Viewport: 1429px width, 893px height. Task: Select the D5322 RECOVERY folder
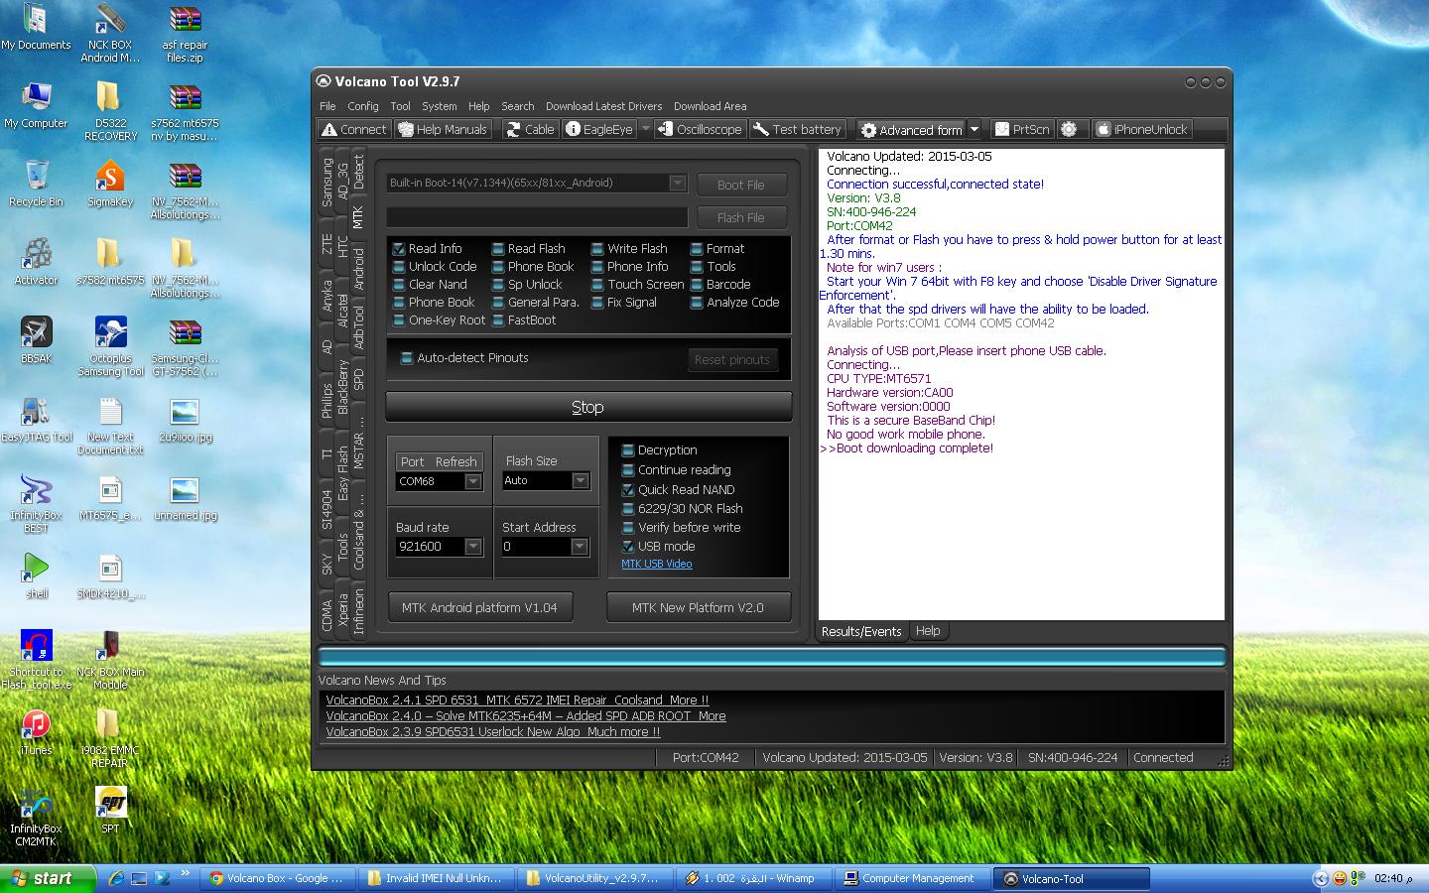[110, 112]
